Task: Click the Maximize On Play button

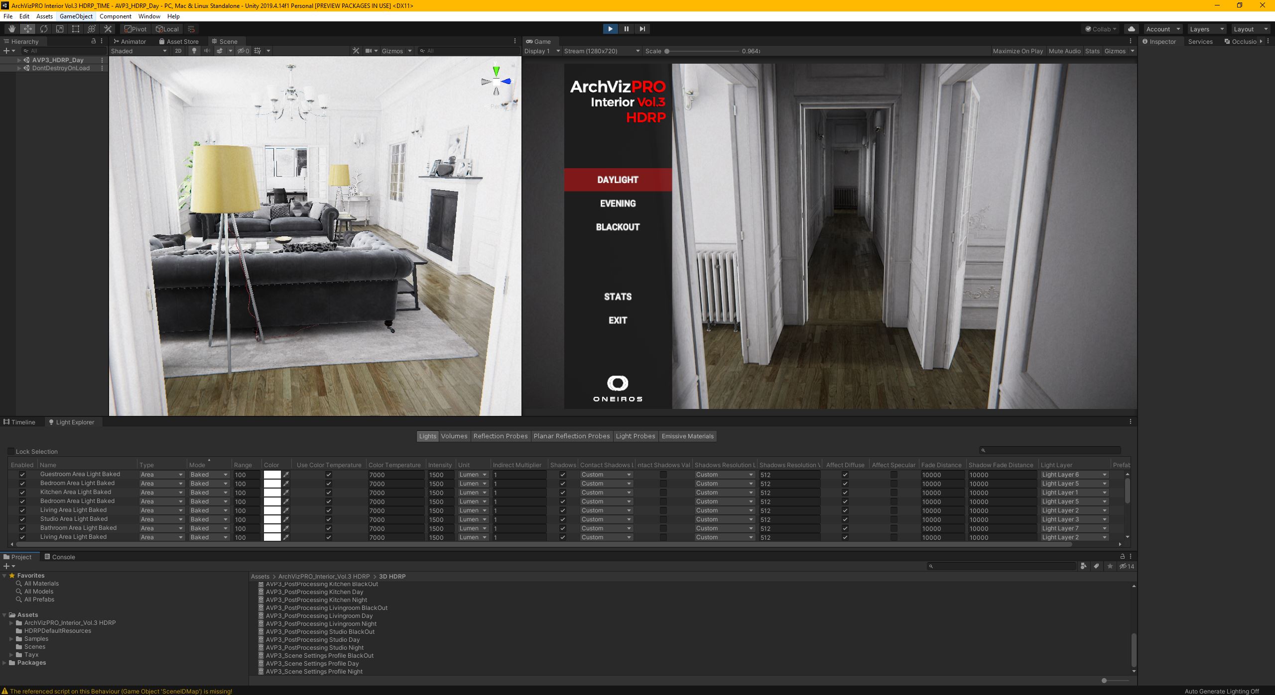Action: tap(1017, 51)
